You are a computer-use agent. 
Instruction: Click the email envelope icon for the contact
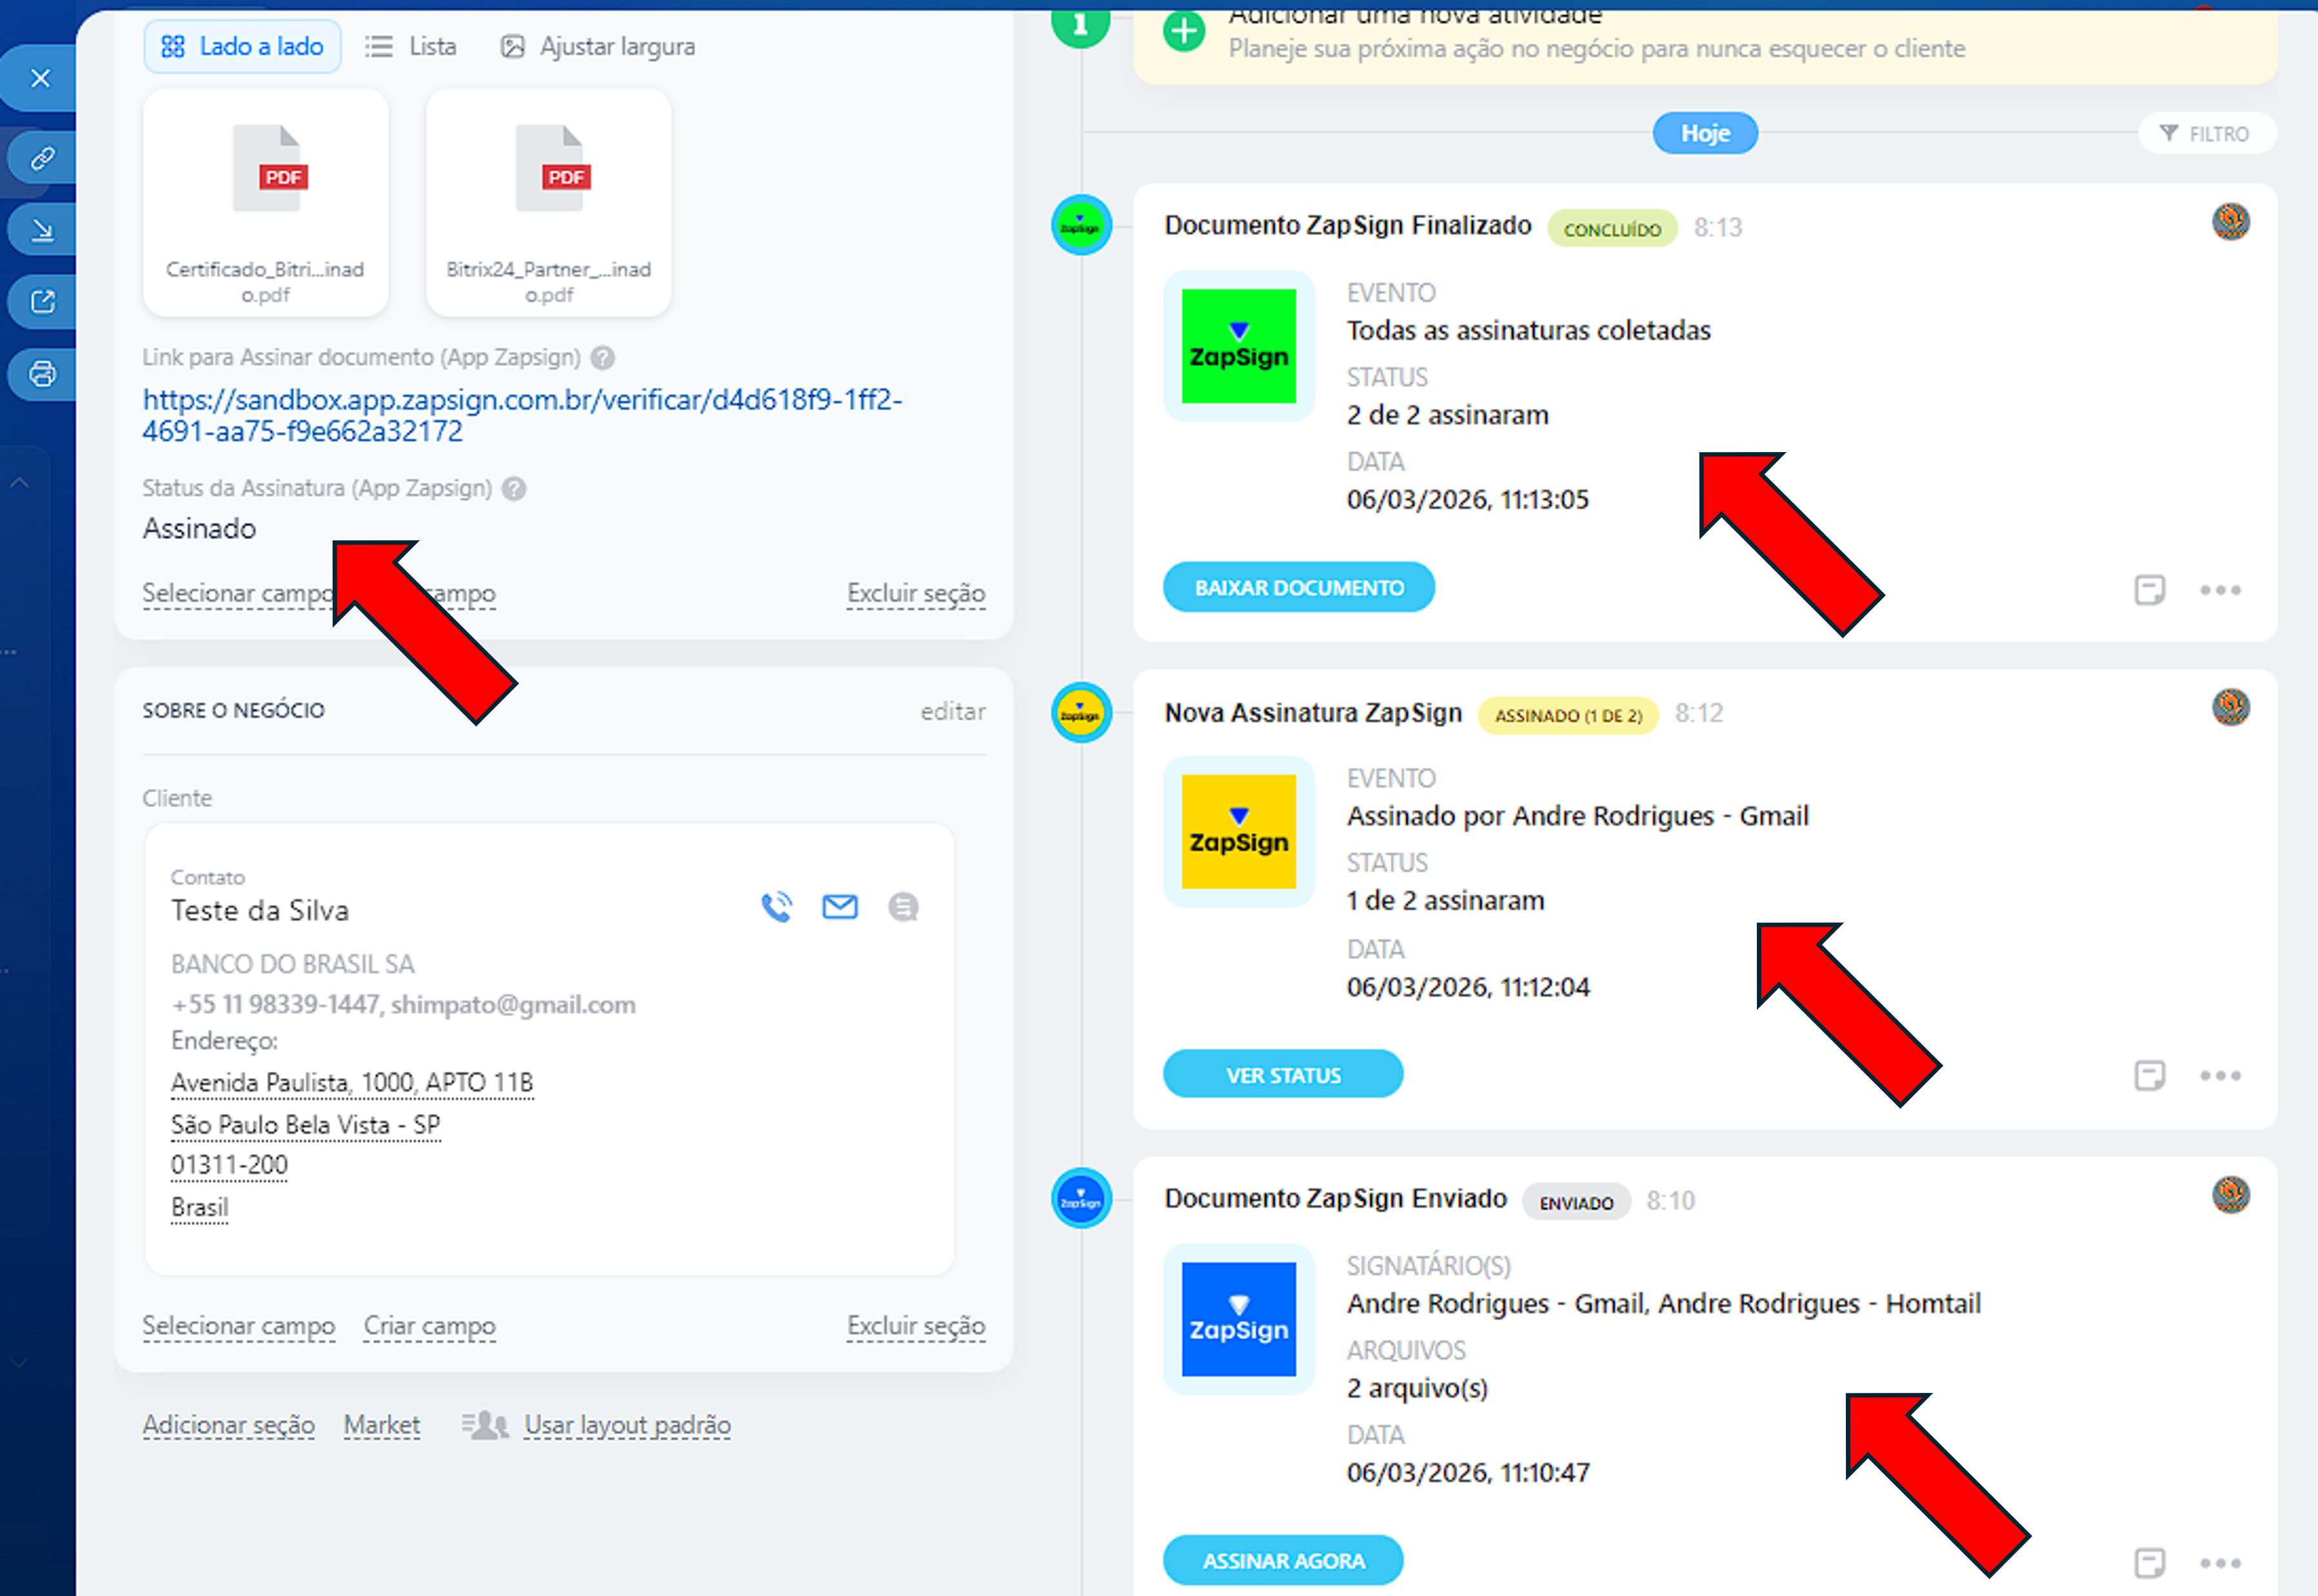839,906
